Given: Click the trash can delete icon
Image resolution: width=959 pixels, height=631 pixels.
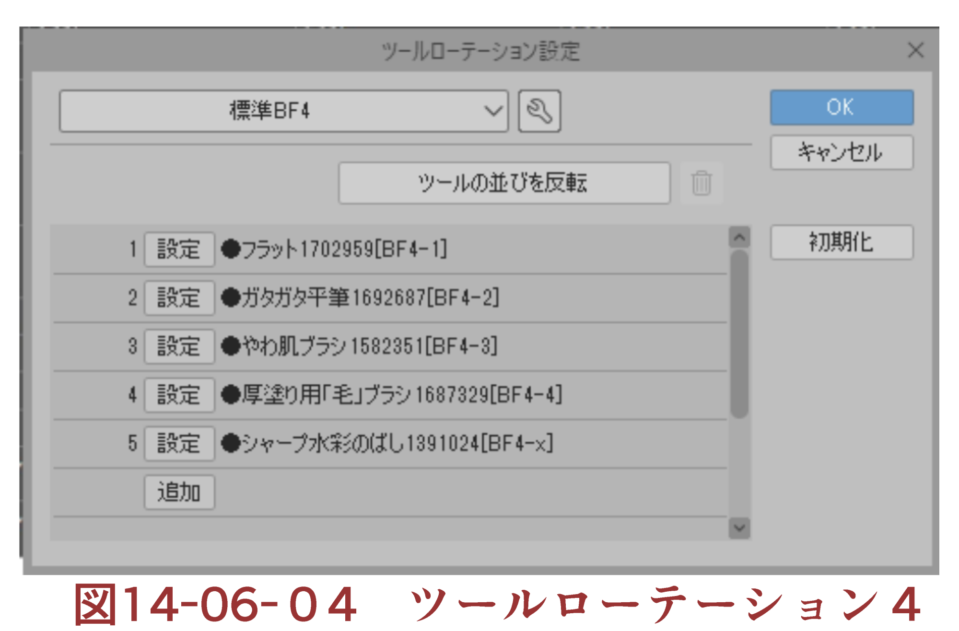Looking at the screenshot, I should coord(701,183).
